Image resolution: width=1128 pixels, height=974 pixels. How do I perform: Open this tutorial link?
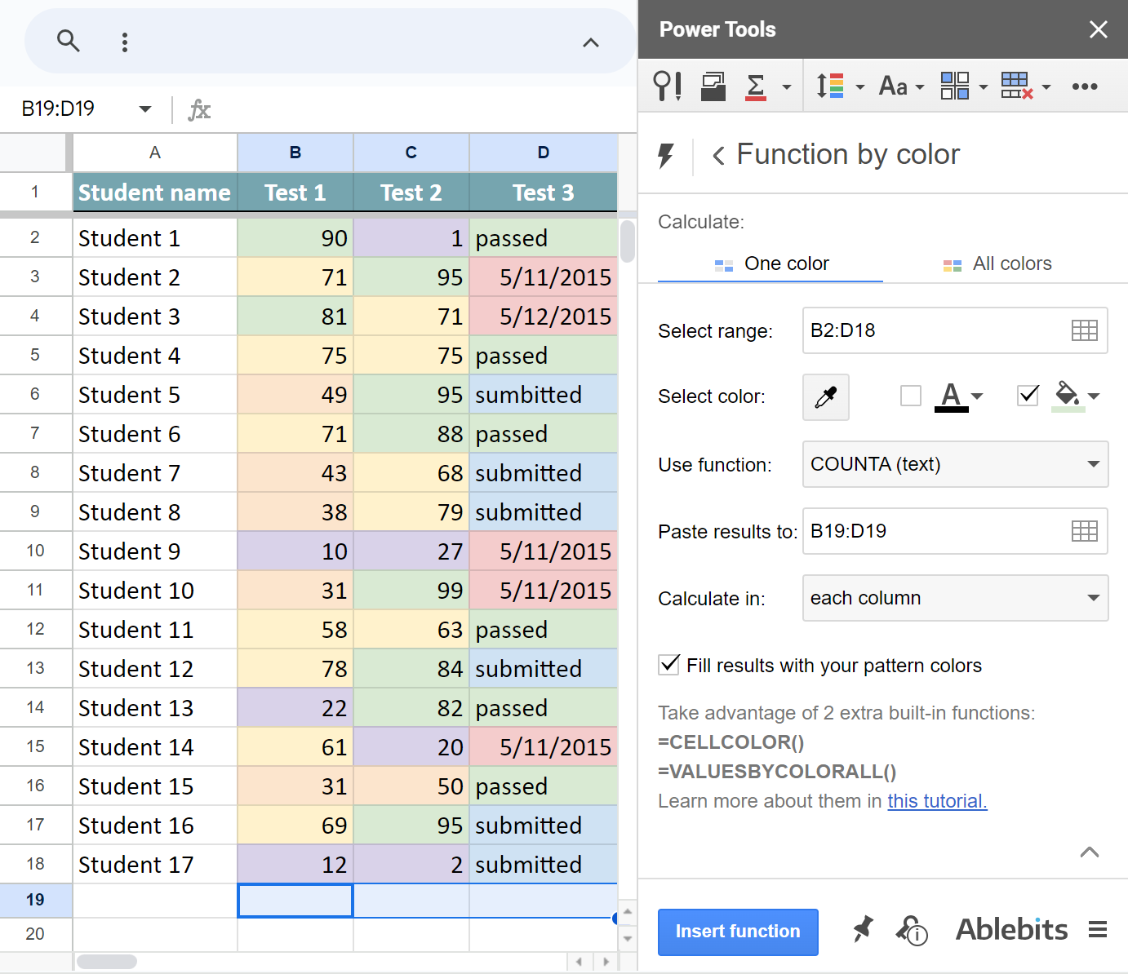point(936,801)
